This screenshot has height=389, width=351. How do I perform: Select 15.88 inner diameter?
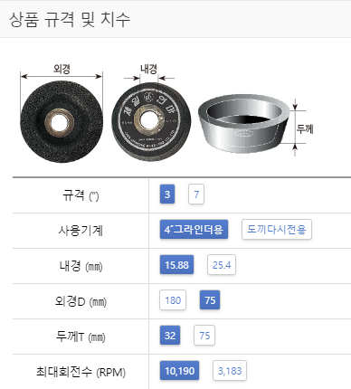176,265
